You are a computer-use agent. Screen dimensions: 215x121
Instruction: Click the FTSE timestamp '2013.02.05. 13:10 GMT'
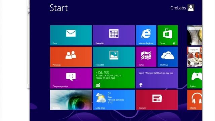[105, 78]
